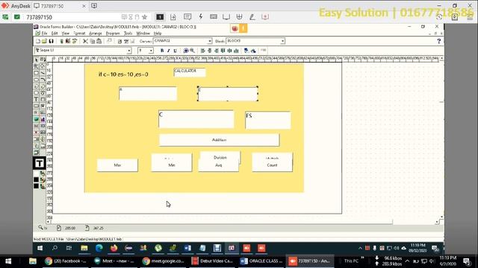
Task: Open the Canvas dropdown list
Action: click(210, 41)
